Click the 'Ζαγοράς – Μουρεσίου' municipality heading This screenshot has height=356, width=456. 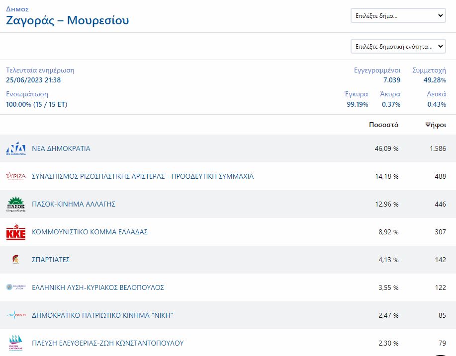pos(68,20)
